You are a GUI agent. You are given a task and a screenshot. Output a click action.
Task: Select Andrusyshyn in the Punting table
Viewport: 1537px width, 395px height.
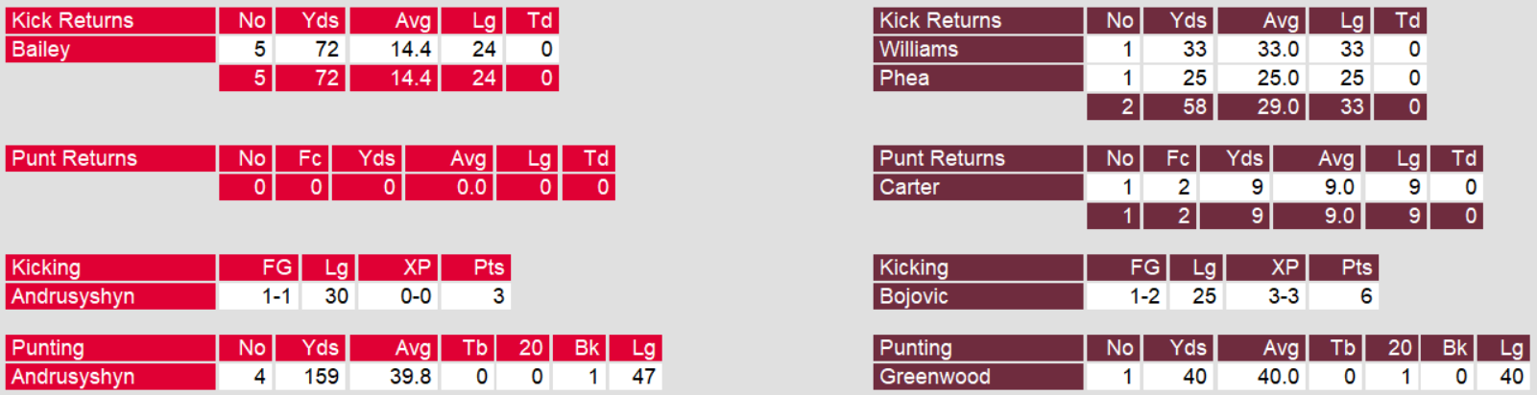point(73,377)
